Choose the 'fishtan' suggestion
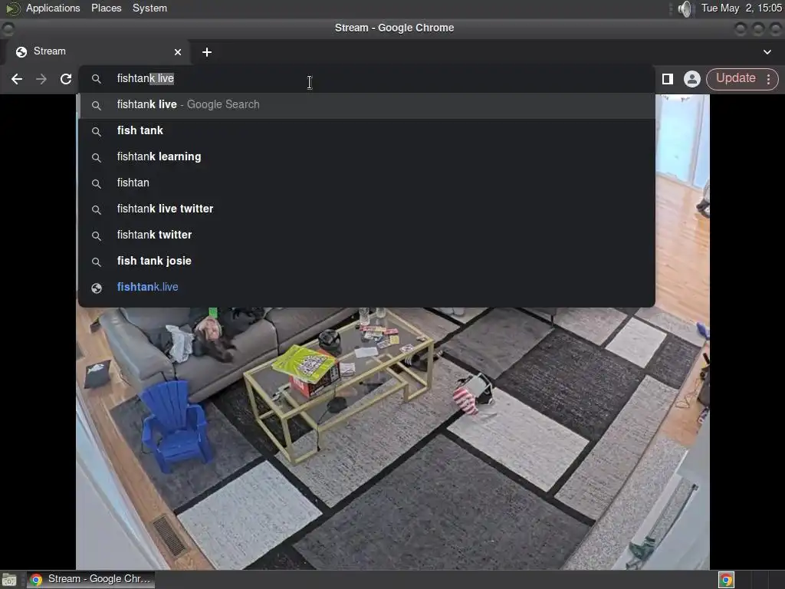The height and width of the screenshot is (589, 785). tap(366, 183)
